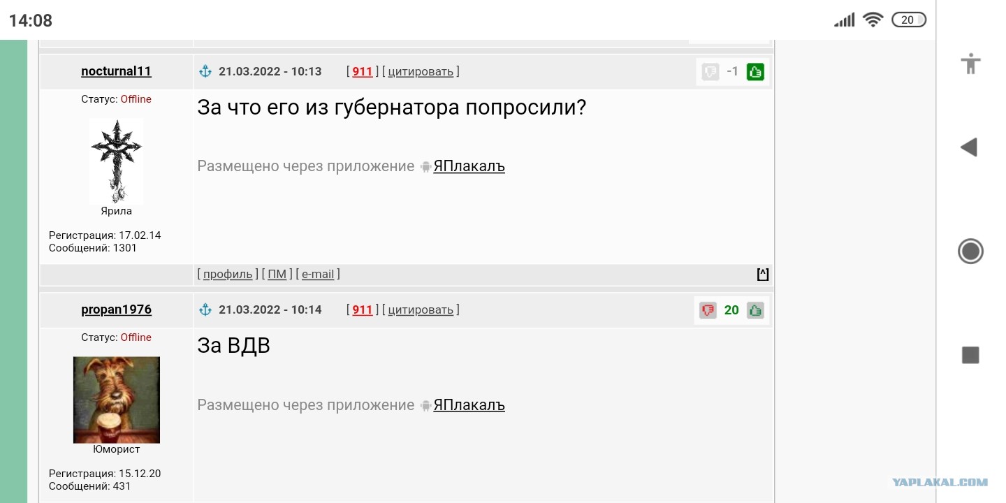Send private message via ПМ link

coord(277,274)
